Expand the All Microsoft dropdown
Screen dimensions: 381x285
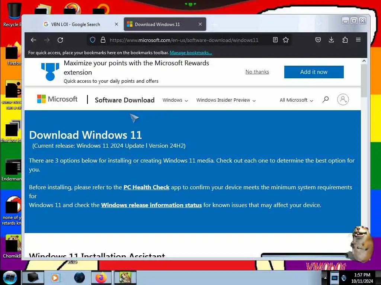coord(296,100)
